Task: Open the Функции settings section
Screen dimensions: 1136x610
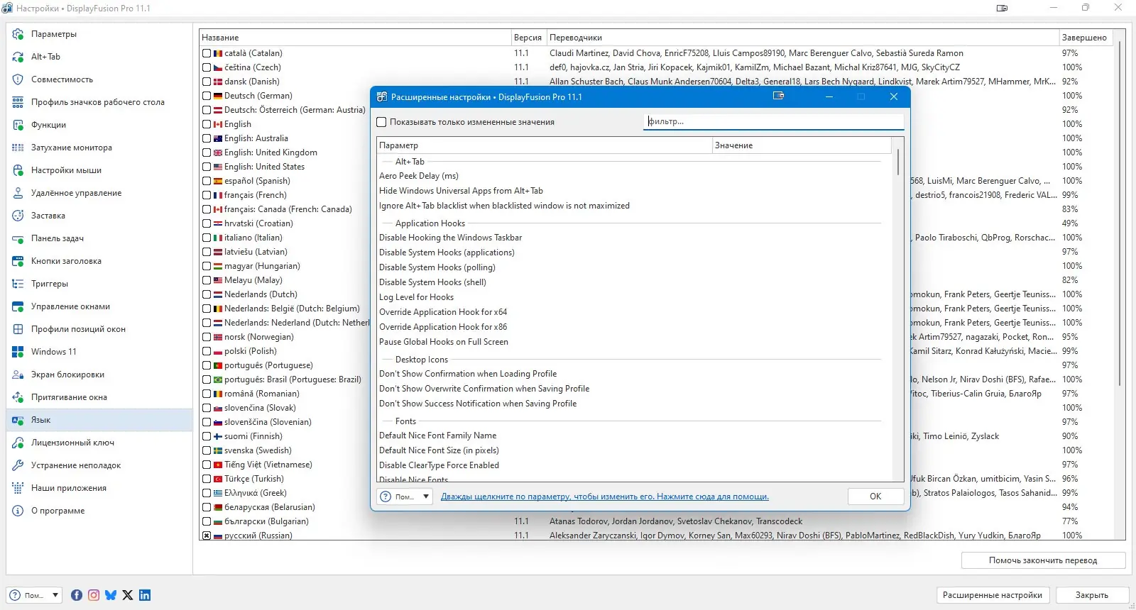Action: (48, 125)
